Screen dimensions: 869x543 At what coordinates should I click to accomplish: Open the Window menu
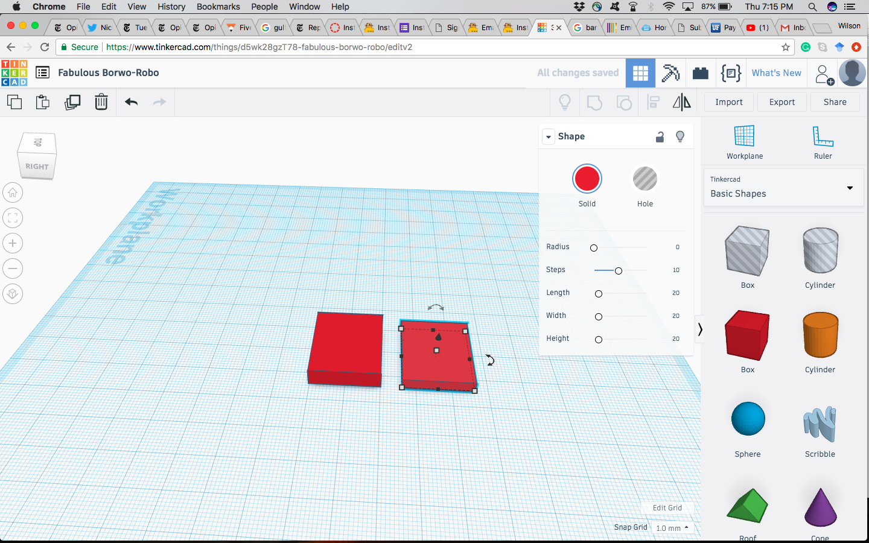point(304,7)
